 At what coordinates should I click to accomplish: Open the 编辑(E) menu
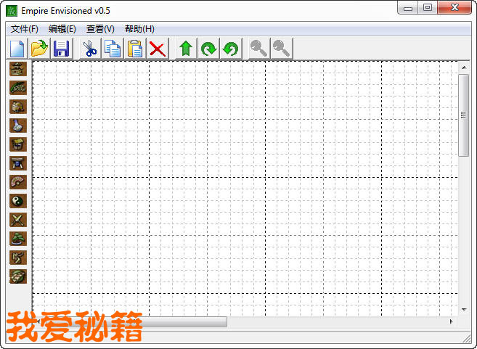(62, 29)
